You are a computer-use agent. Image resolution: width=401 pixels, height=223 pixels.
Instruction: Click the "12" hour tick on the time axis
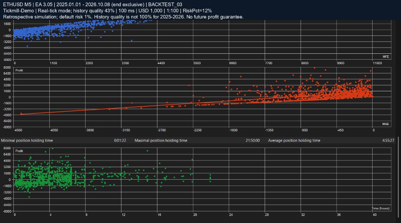(124, 215)
